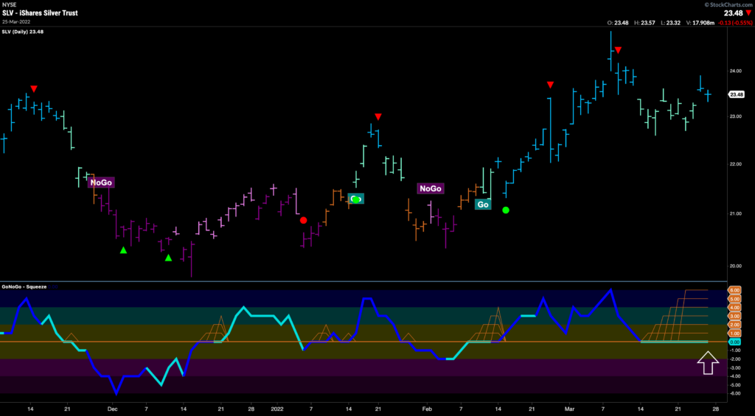The image size is (755, 416).
Task: Click the NYSE exchange label
Action: point(9,5)
